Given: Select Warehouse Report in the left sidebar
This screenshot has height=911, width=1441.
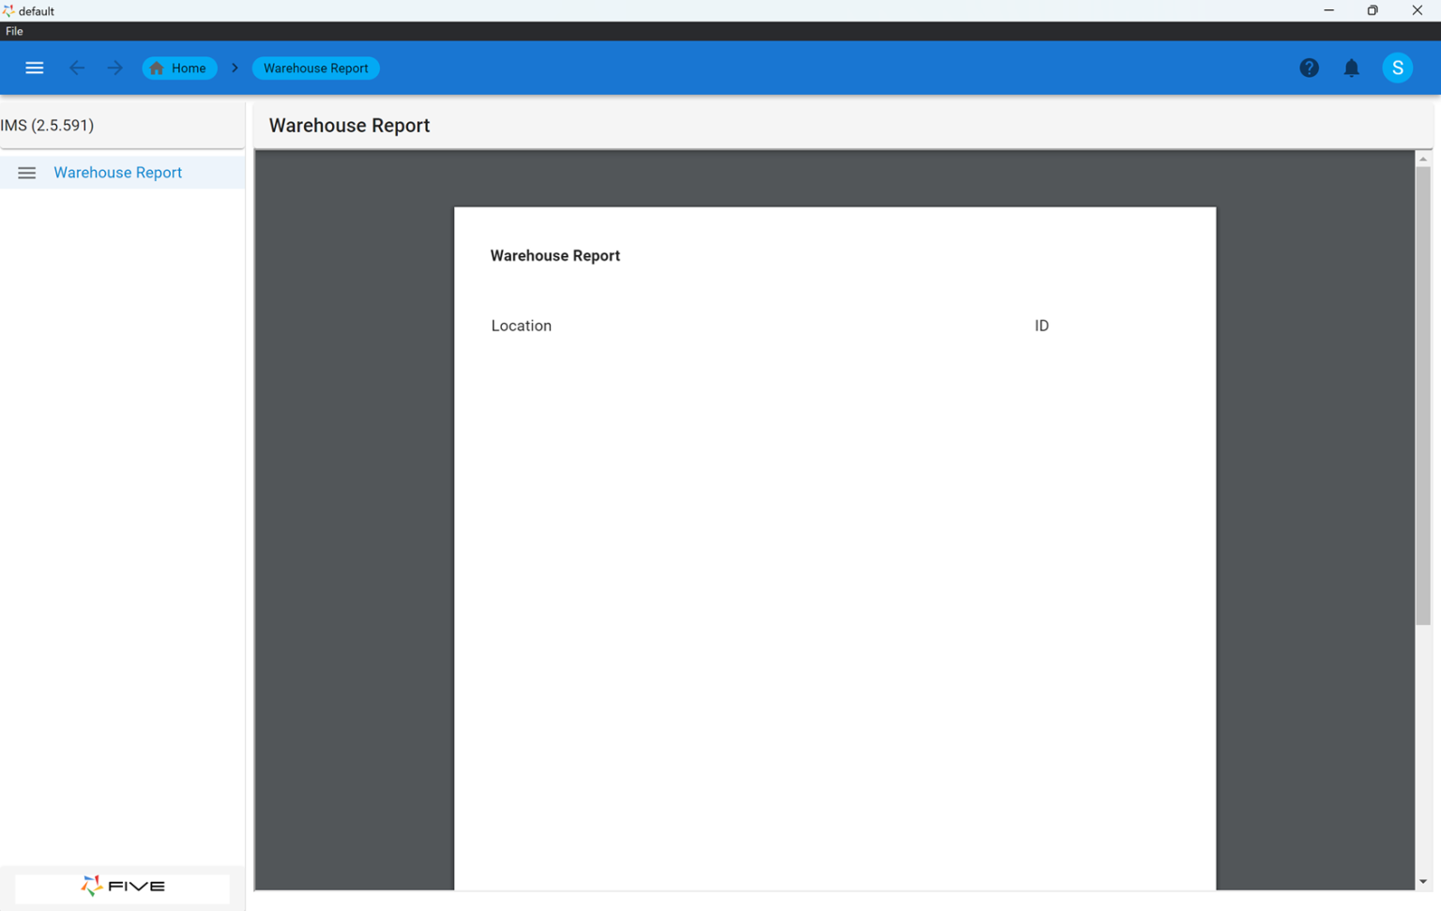Looking at the screenshot, I should (x=117, y=173).
